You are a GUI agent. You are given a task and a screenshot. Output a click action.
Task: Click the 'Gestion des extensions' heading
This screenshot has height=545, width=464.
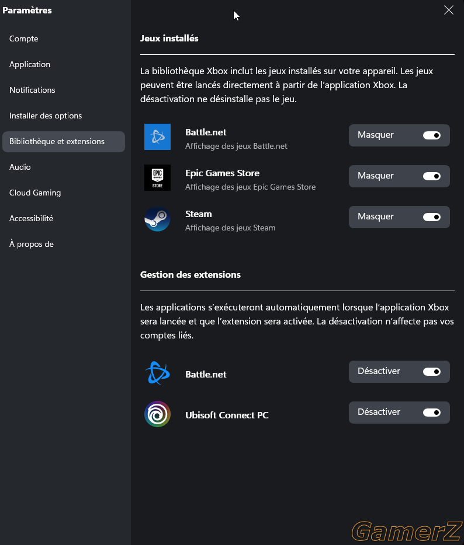click(191, 275)
